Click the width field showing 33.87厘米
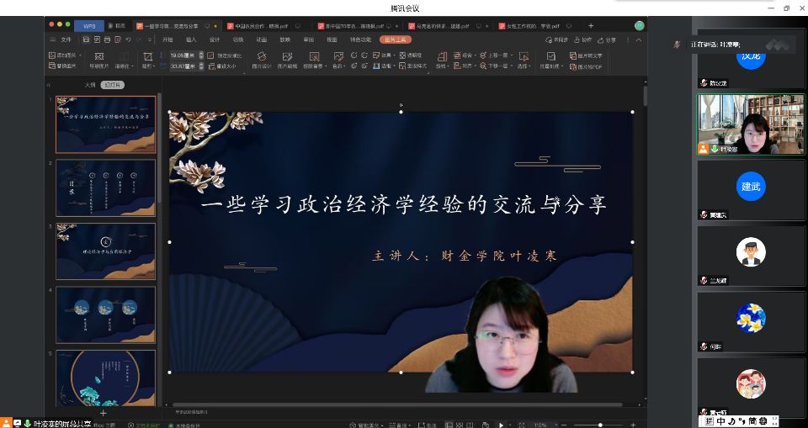Viewport: 808px width, 428px height. [183, 66]
